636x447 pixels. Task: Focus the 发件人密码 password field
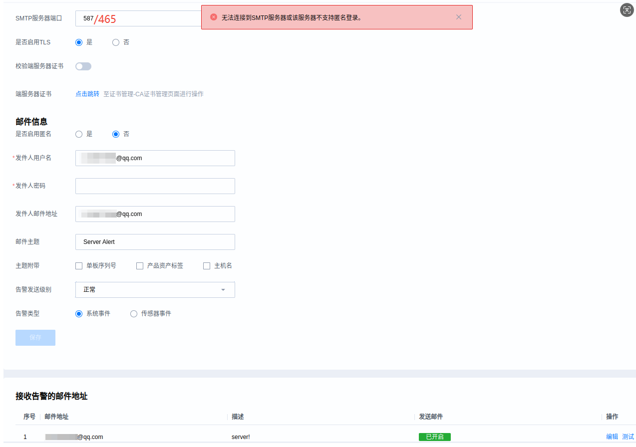155,186
